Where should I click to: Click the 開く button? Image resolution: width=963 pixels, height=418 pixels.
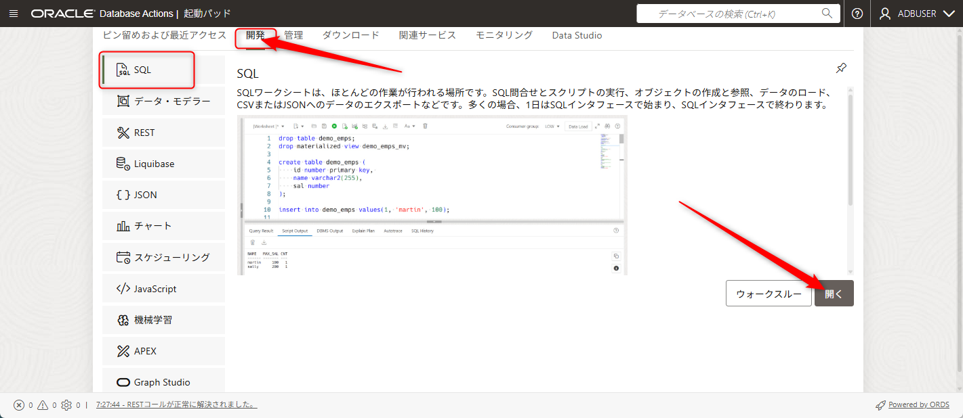point(834,294)
